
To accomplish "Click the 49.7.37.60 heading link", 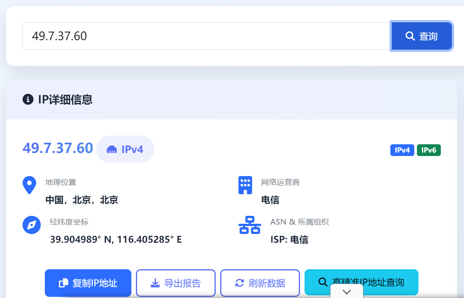I will [x=58, y=148].
